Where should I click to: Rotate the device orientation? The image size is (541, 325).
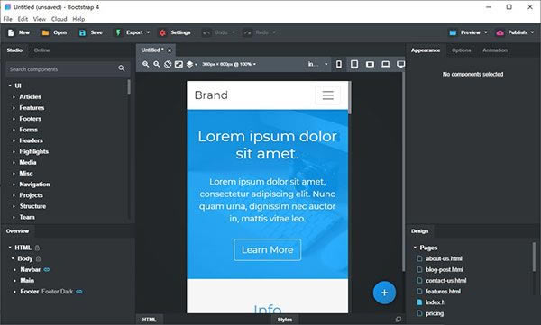pyautogui.click(x=168, y=64)
